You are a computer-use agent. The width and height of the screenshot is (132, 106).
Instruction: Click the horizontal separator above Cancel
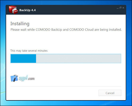point(66,87)
